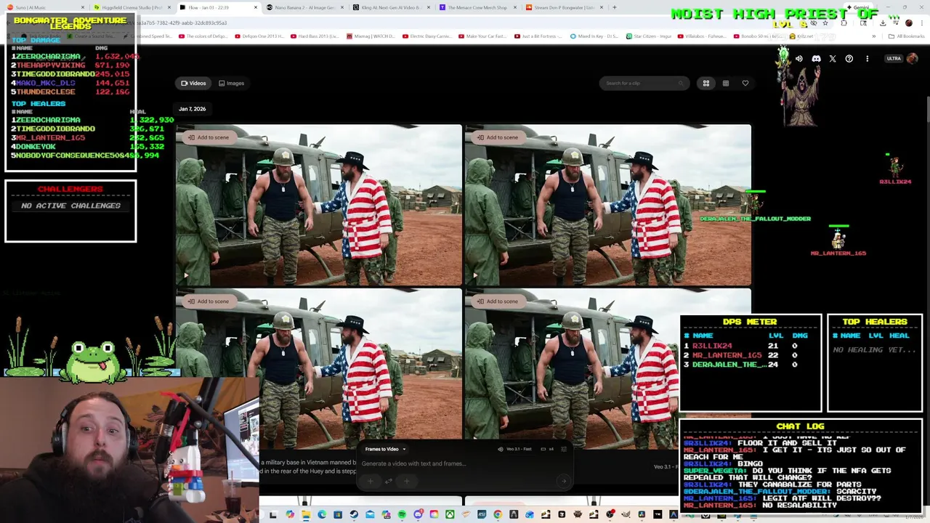Open the generation settings sliders icon

click(x=564, y=450)
